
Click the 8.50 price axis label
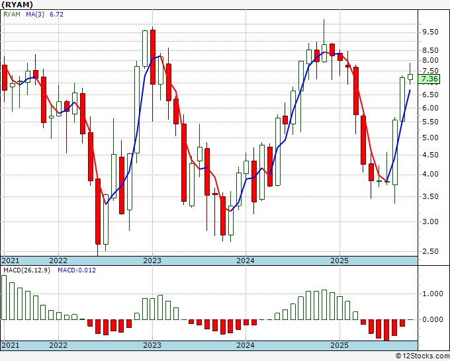point(430,50)
